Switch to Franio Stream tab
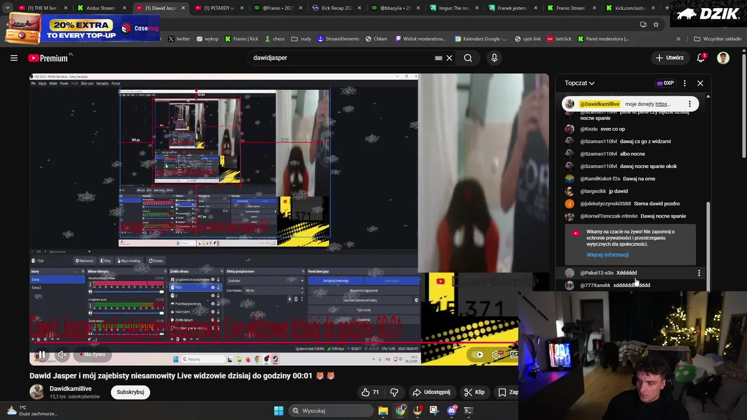This screenshot has height=420, width=747. [x=570, y=8]
